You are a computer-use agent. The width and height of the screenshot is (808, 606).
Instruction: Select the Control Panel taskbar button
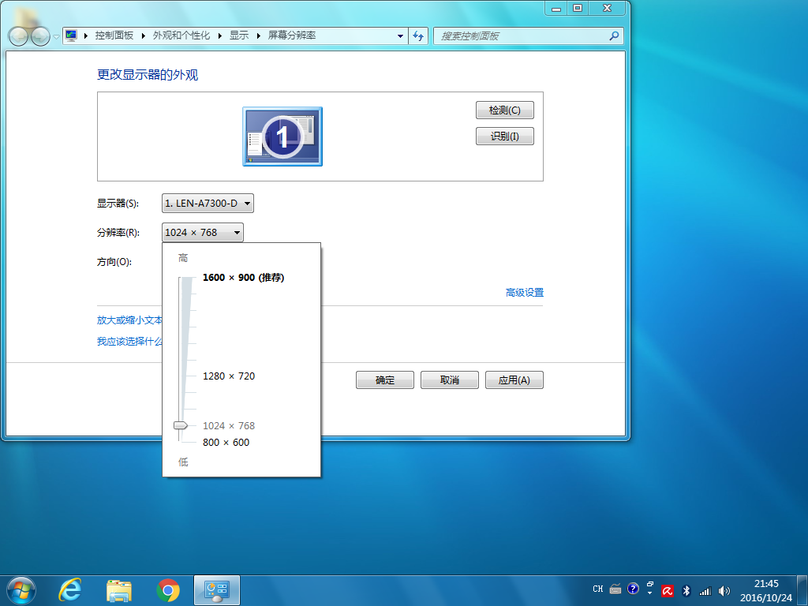point(217,590)
